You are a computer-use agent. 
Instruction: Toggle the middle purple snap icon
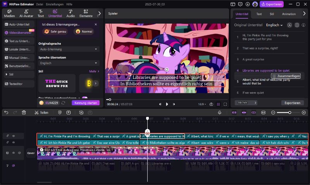tap(244, 113)
